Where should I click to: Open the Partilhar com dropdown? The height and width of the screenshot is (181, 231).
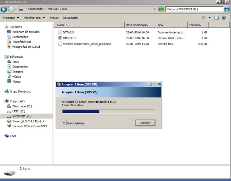click(x=34, y=18)
